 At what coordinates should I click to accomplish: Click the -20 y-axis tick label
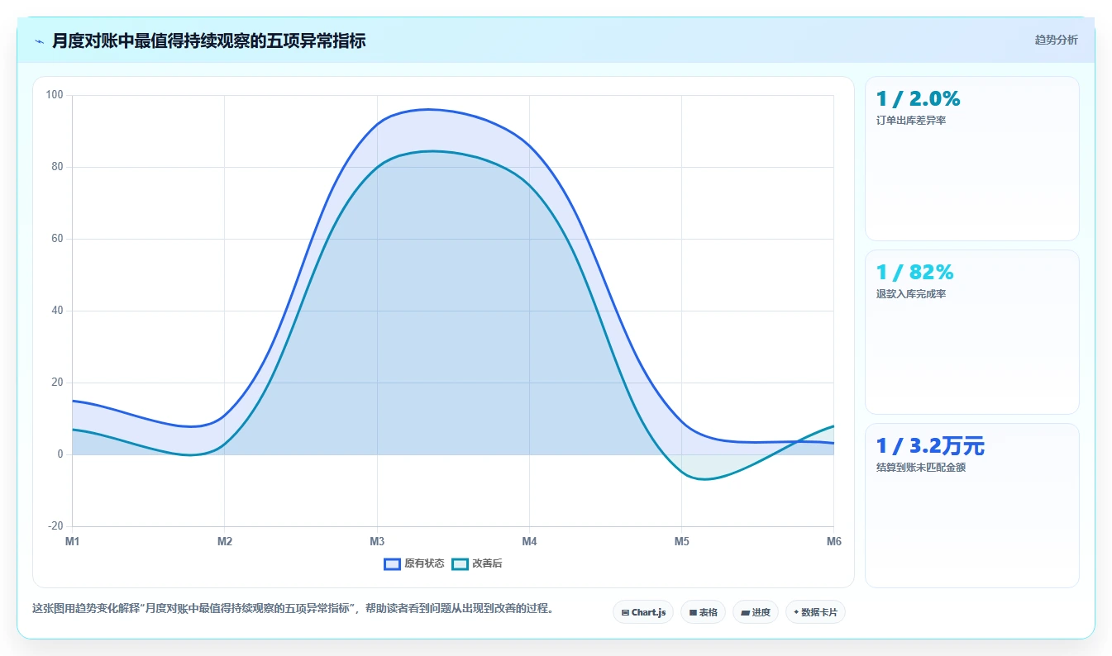tap(55, 526)
